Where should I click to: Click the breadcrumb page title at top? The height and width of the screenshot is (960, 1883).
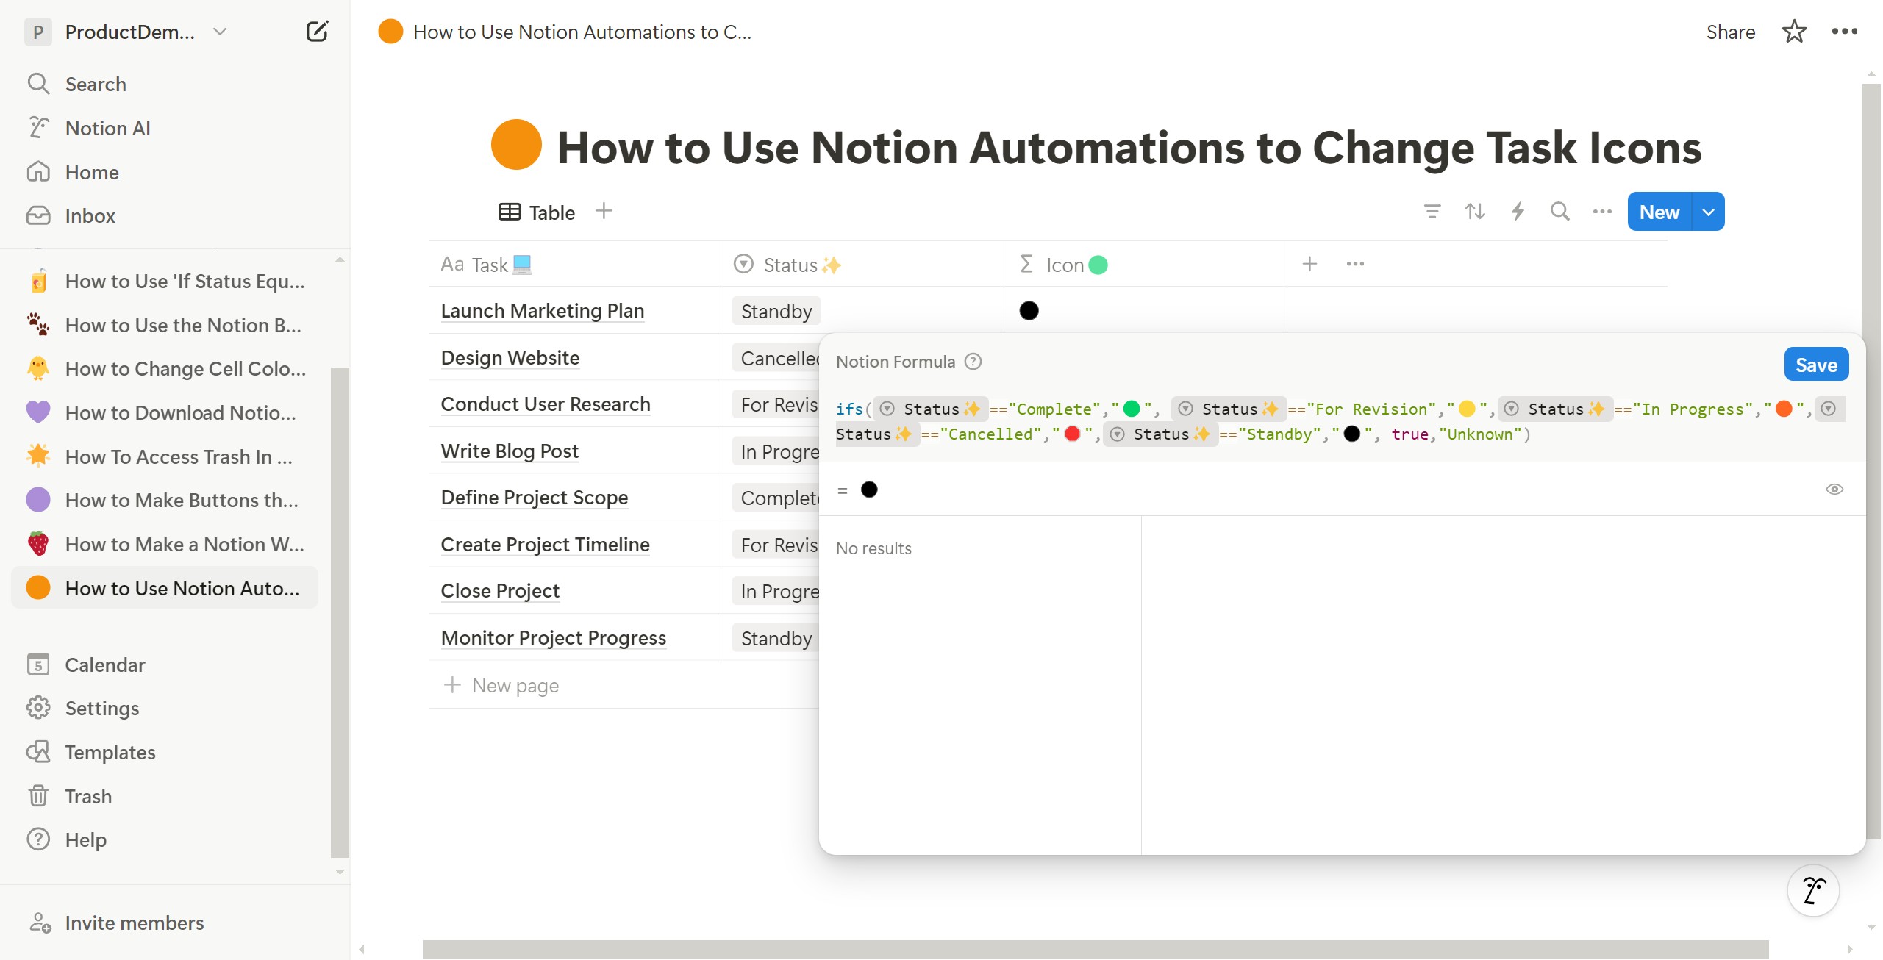click(x=582, y=32)
